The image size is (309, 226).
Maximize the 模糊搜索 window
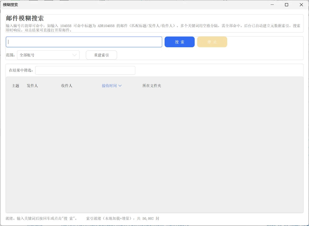[287, 4]
